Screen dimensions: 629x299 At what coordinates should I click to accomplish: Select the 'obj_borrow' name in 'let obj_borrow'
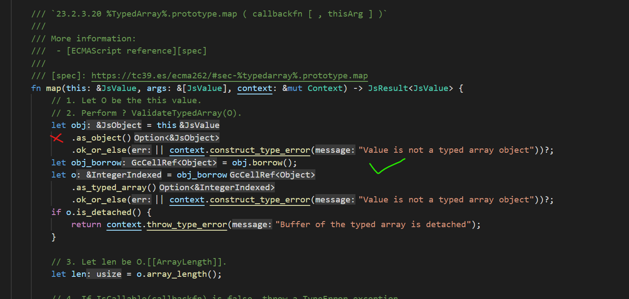(96, 163)
